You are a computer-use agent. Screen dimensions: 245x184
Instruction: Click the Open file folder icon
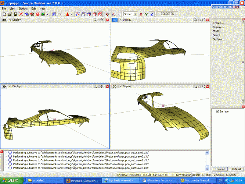point(10,14)
